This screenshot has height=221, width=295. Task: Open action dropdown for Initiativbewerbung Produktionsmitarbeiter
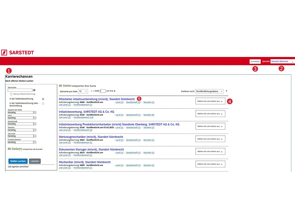tap(210, 126)
